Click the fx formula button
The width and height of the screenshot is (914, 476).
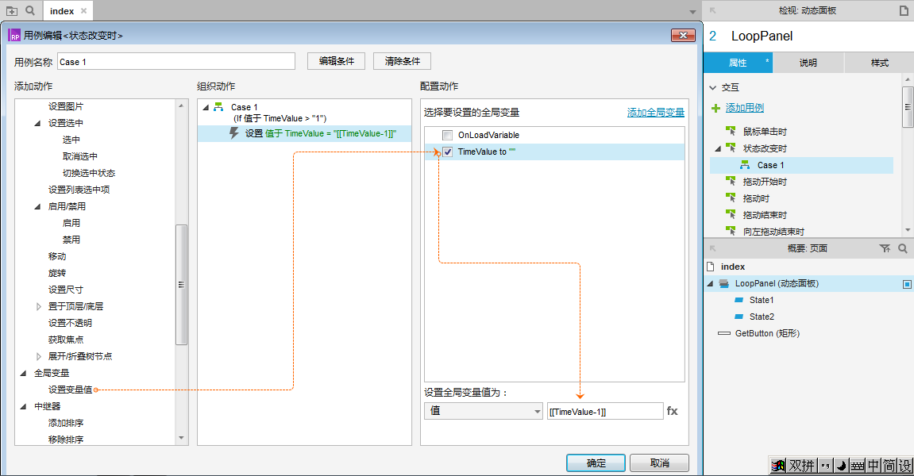pyautogui.click(x=672, y=411)
